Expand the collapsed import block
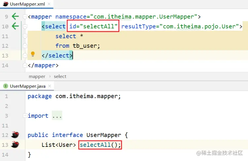Image resolution: width=248 pixels, height=161 pixels. click(x=25, y=116)
